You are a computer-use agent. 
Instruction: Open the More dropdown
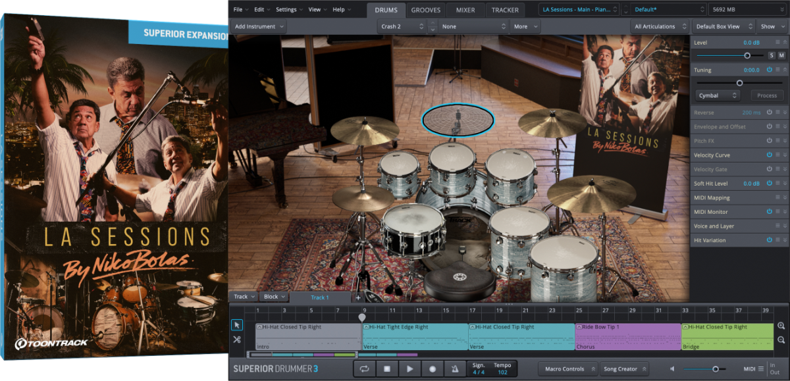click(x=525, y=26)
